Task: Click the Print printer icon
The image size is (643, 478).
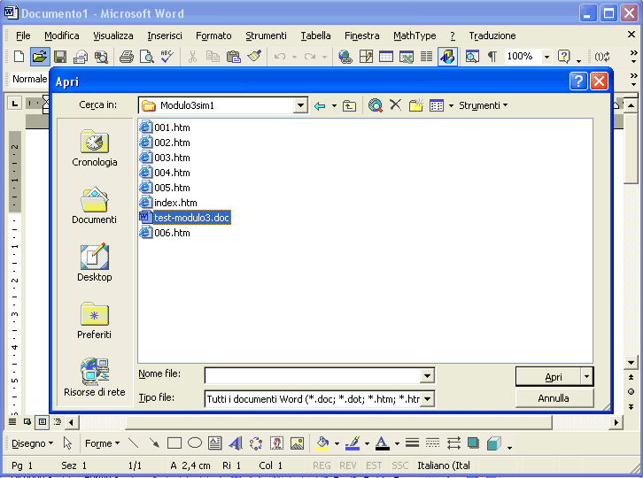Action: [x=127, y=56]
